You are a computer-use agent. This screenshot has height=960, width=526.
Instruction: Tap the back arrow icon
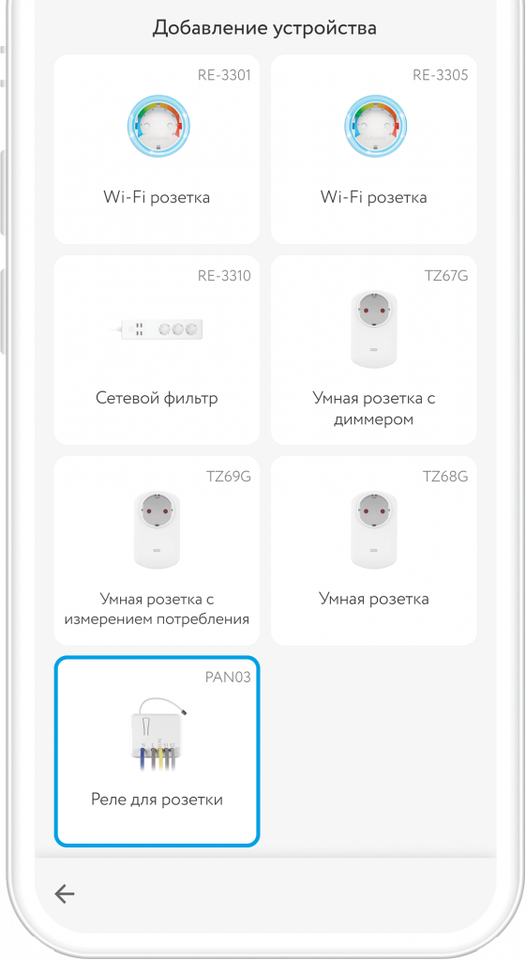[x=64, y=894]
